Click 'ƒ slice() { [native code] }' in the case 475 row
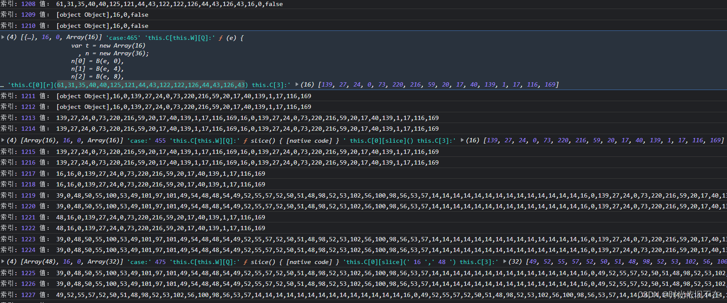This screenshot has height=303, width=727. (x=291, y=262)
